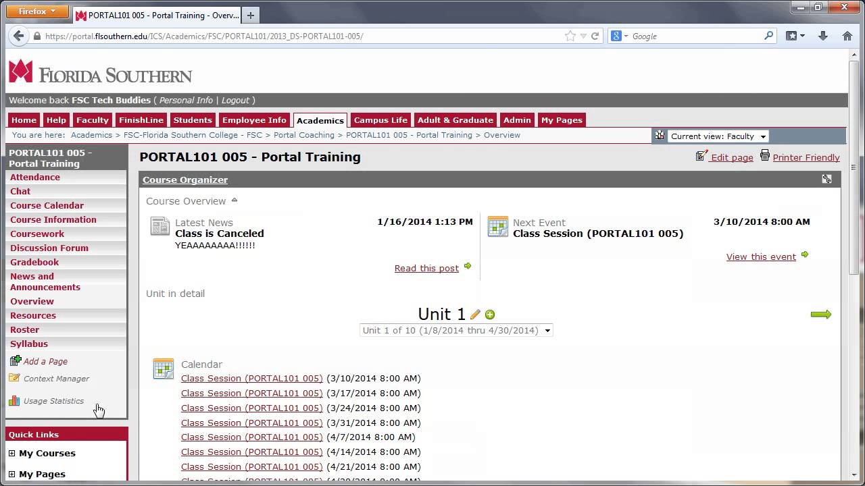Open the bookmarks menu icon

(795, 36)
